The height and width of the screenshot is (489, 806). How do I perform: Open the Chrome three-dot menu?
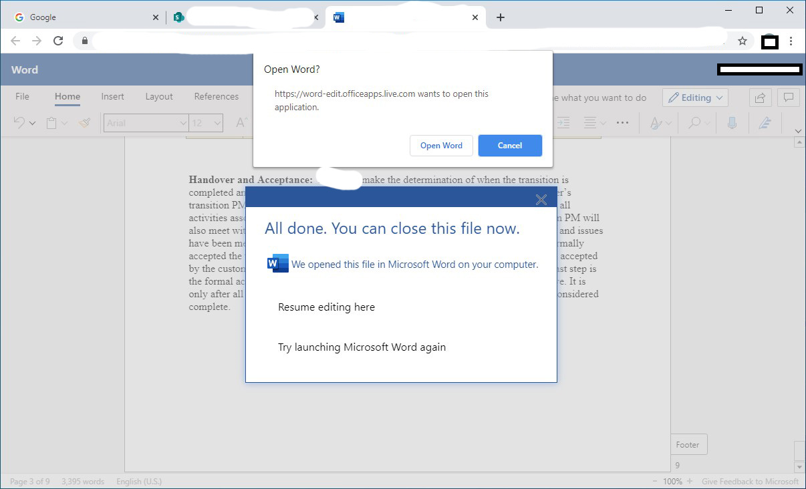click(x=791, y=41)
